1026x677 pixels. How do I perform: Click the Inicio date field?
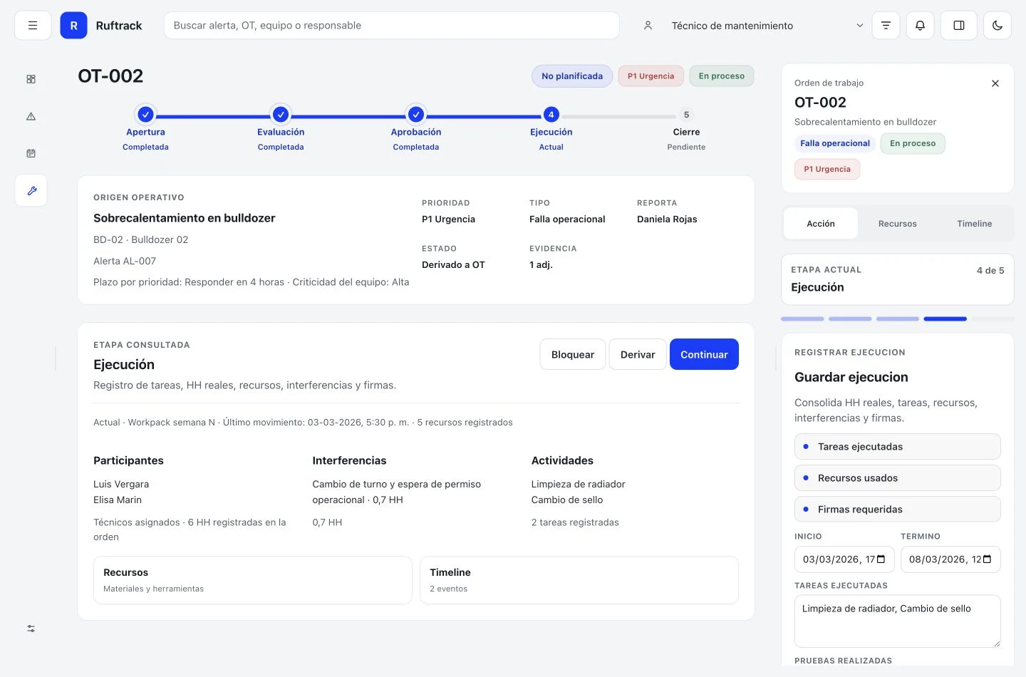844,559
